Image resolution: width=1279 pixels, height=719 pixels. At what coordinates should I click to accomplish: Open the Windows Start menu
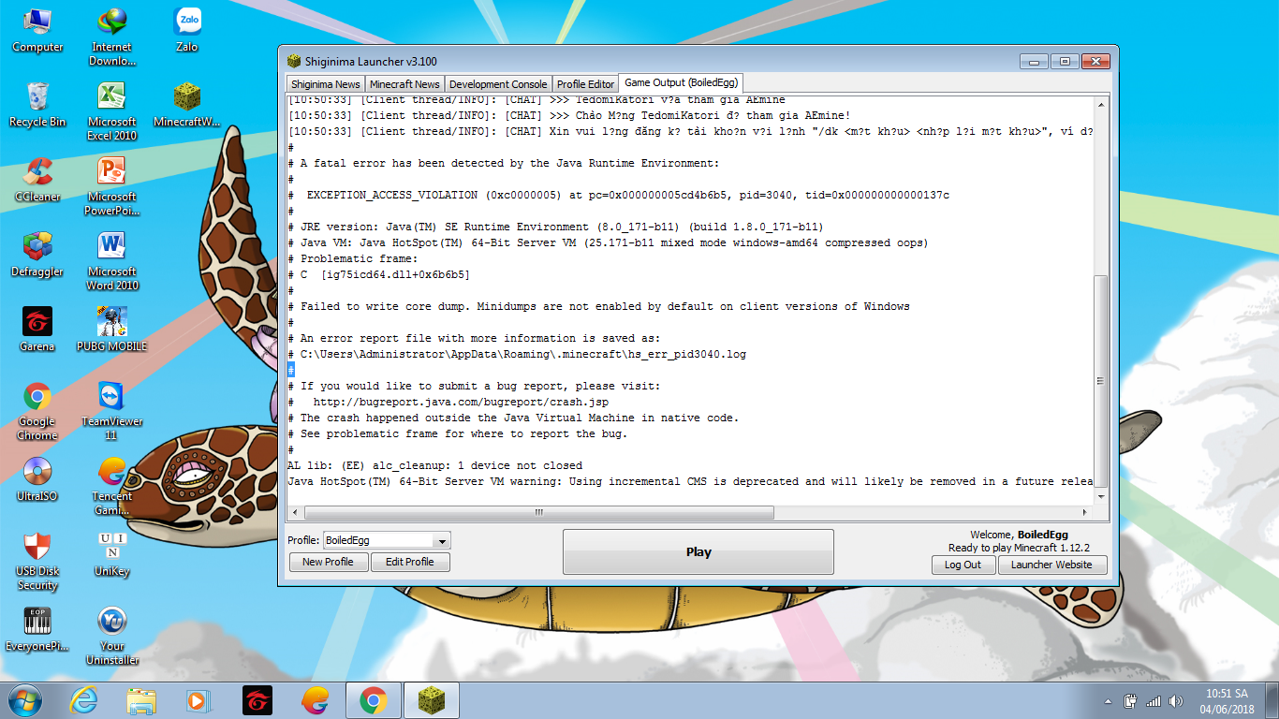[x=24, y=699]
